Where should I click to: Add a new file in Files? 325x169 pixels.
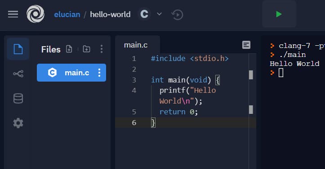point(69,49)
